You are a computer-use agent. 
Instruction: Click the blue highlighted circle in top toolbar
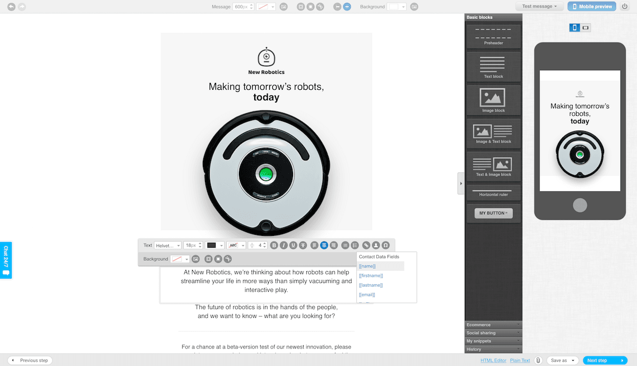point(347,7)
